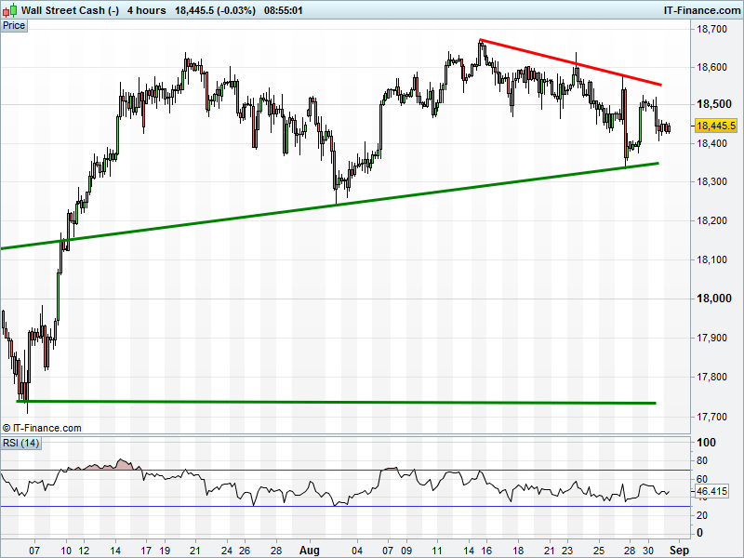
Task: Click the 18,200 price axis label
Action: click(x=711, y=220)
